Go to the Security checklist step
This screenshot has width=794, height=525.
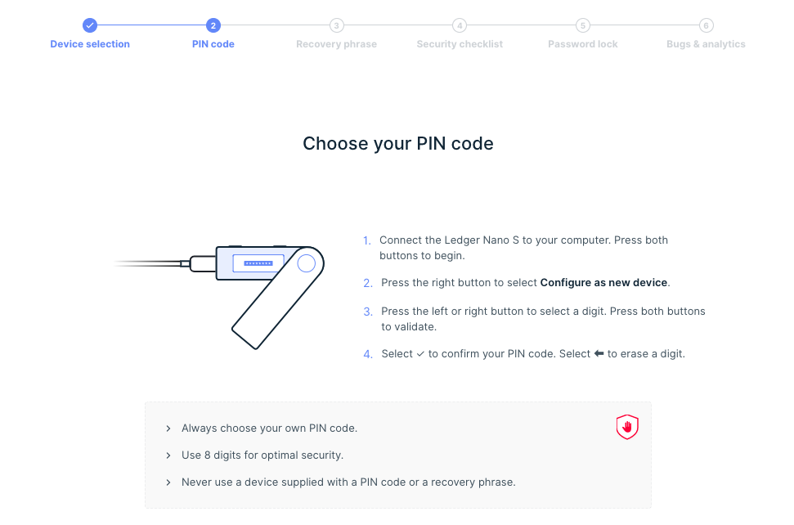460,44
